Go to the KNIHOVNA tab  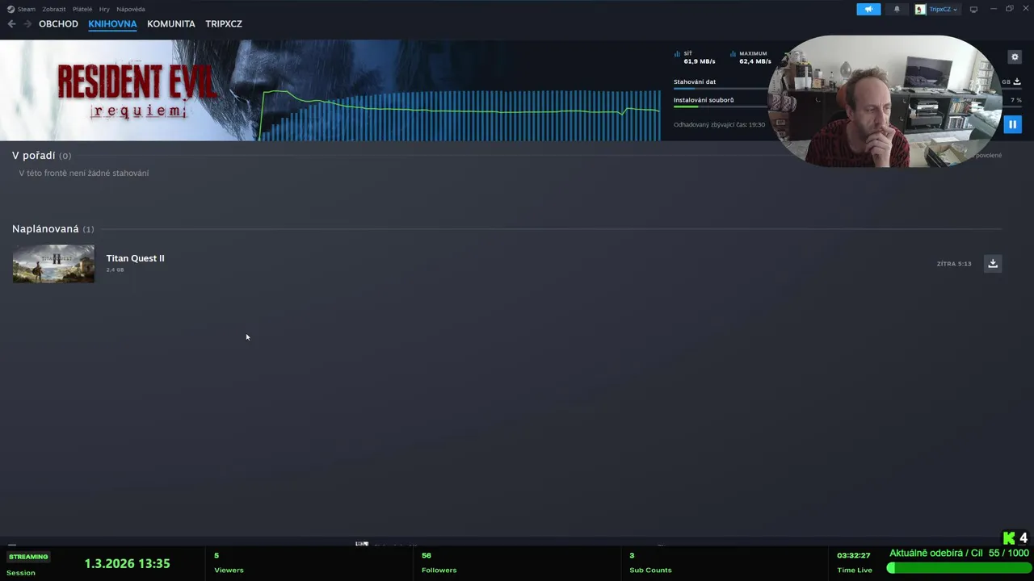tap(112, 24)
